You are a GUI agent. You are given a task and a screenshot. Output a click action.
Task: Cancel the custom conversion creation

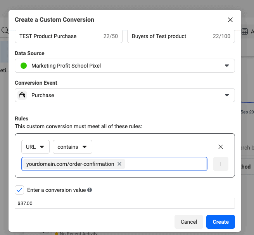(x=188, y=222)
